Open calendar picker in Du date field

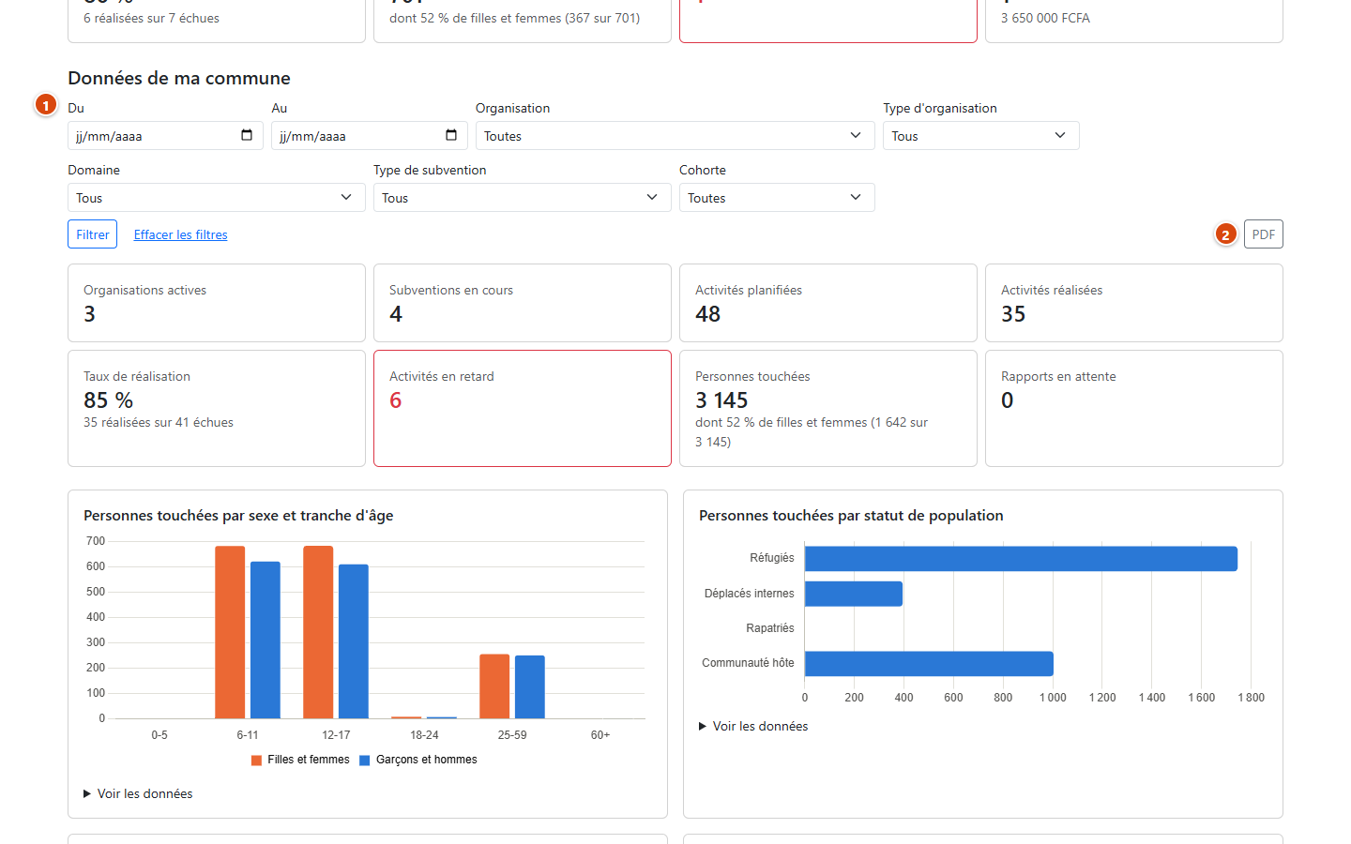coord(247,135)
